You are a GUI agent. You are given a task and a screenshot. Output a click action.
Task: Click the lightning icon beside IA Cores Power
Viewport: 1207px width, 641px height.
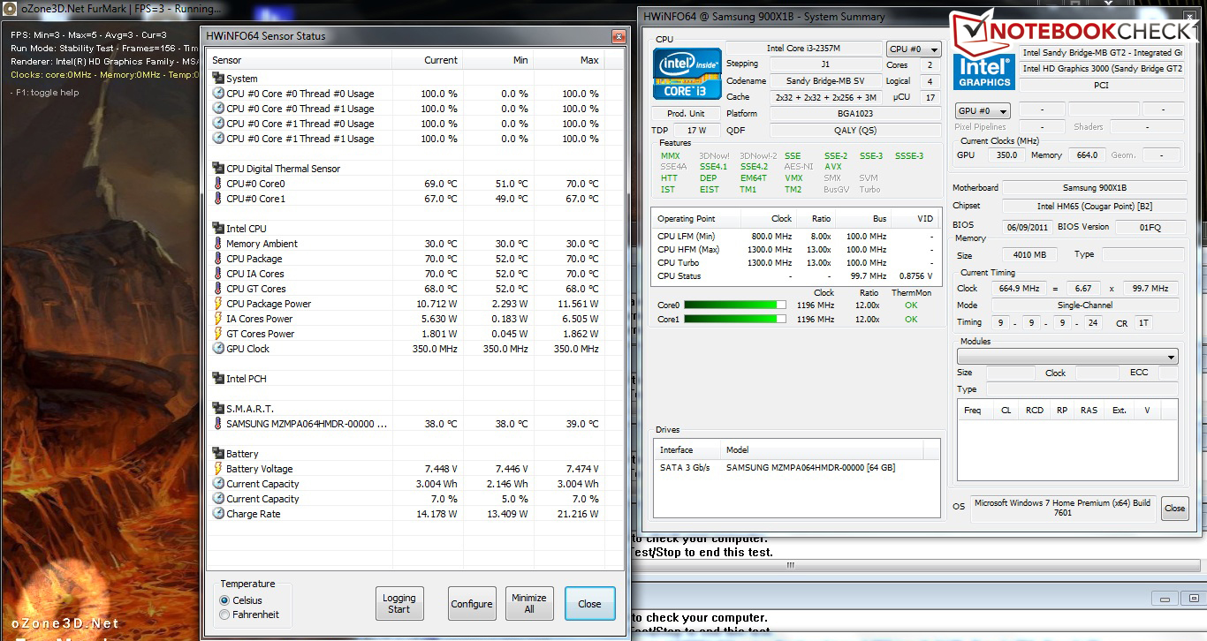pyautogui.click(x=218, y=319)
